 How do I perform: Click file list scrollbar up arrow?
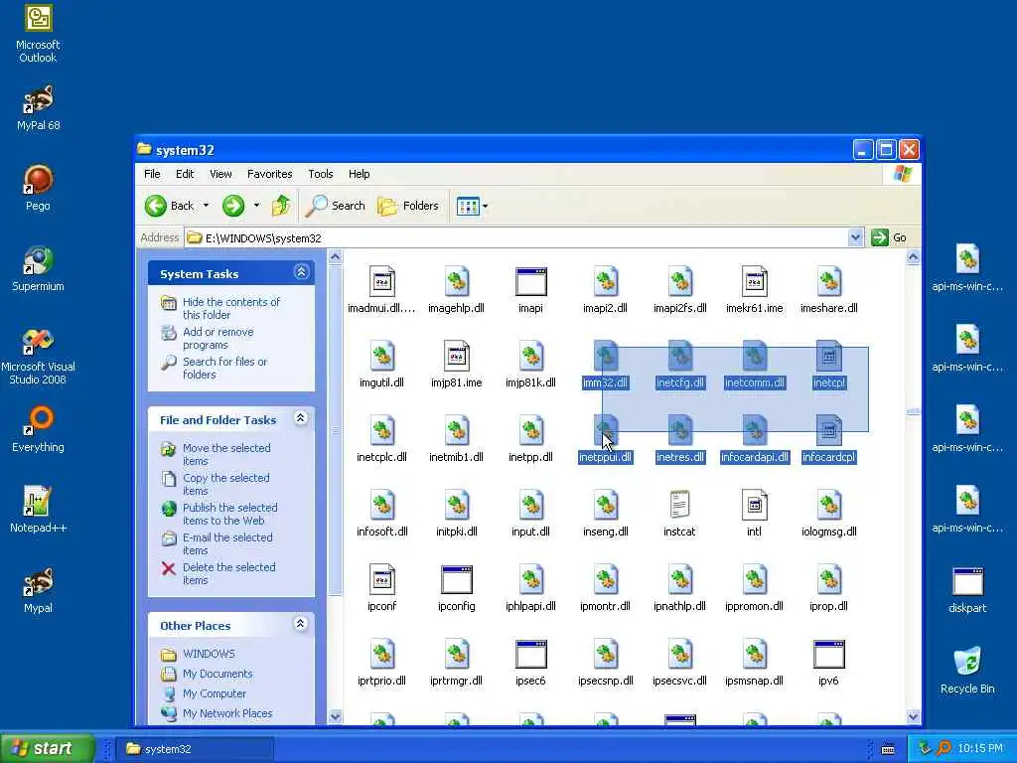coord(913,257)
